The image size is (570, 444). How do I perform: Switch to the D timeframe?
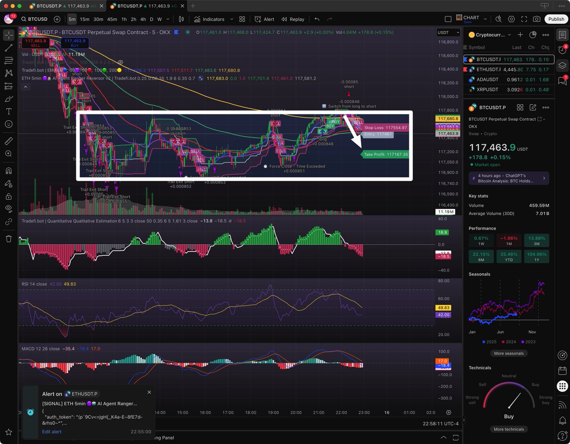point(152,19)
